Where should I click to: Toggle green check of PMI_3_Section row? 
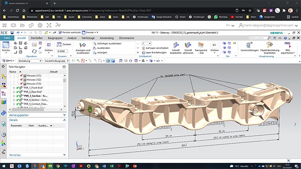tap(17, 96)
